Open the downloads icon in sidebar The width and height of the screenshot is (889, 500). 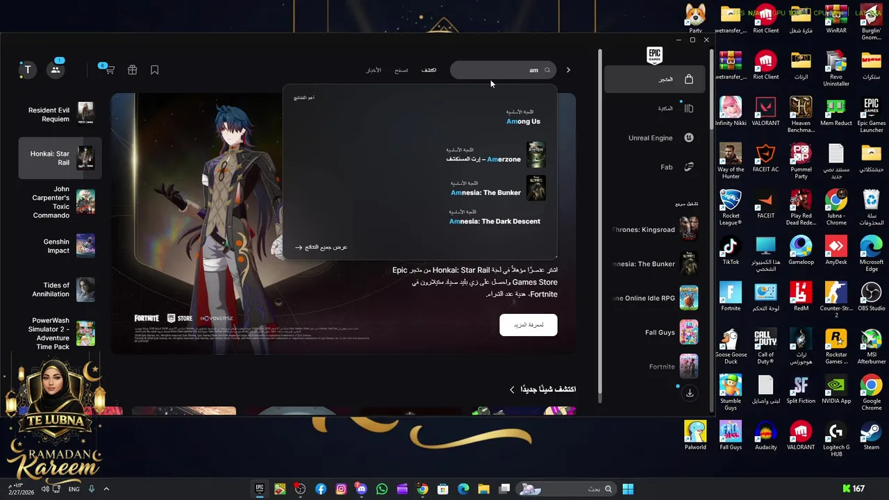tap(689, 392)
